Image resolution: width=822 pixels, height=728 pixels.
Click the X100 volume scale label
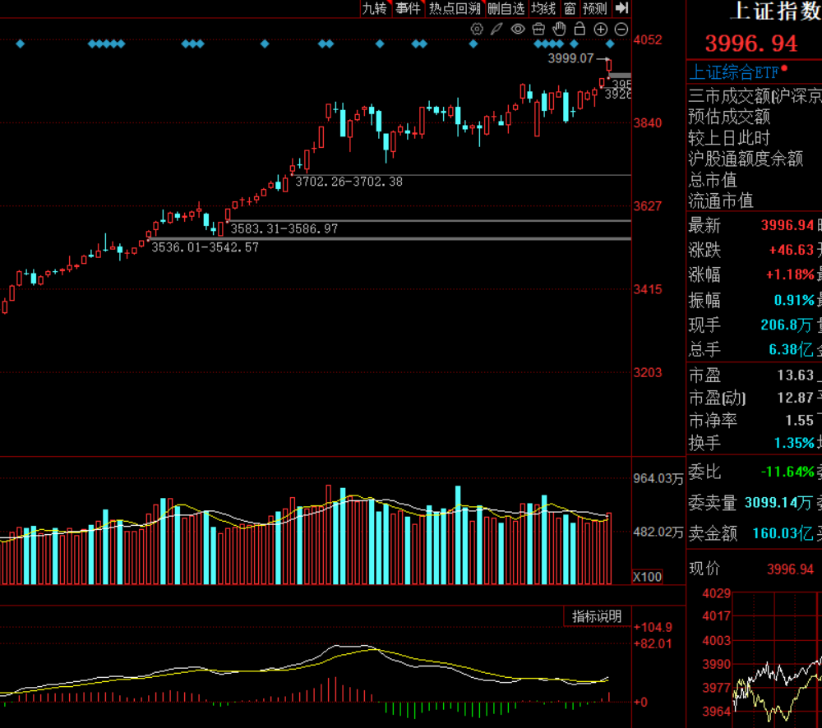pos(648,577)
